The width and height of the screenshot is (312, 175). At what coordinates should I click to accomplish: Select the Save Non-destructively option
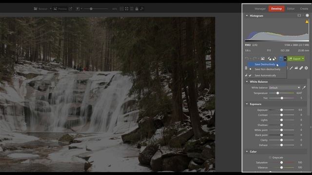[x=267, y=69]
